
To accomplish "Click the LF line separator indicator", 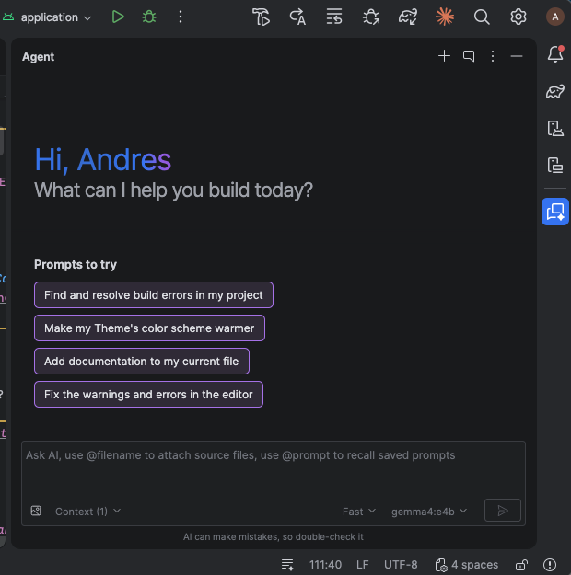I will (363, 565).
